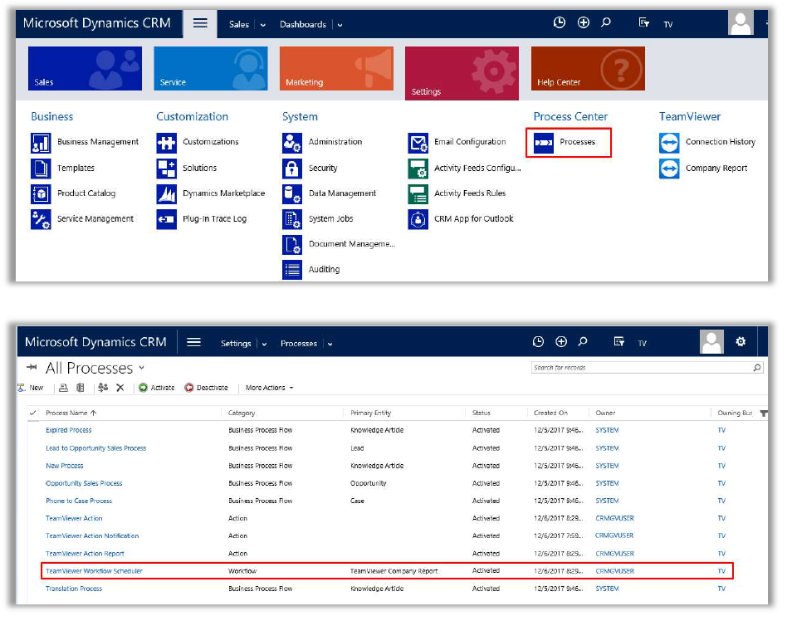787x621 pixels.
Task: Click the TeamViewer Connection History icon
Action: (x=669, y=143)
